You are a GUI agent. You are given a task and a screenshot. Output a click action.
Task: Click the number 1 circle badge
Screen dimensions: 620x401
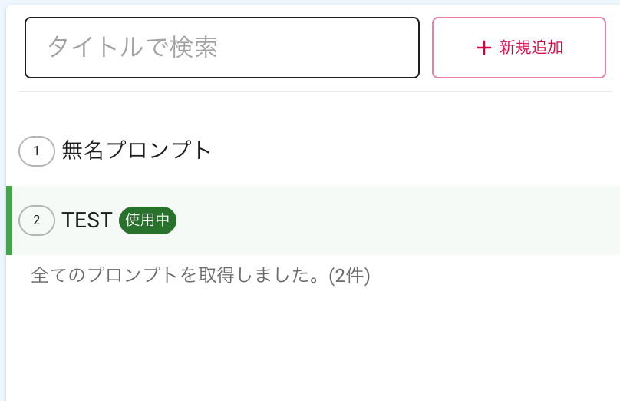point(36,151)
